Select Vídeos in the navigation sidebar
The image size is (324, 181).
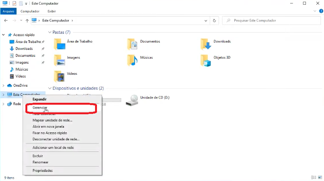(21, 76)
